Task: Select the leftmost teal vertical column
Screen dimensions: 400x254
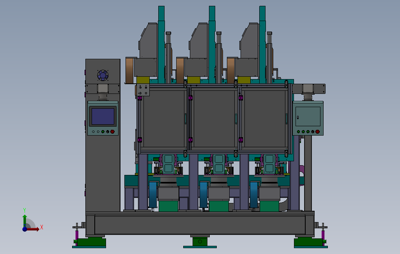Action: (161, 45)
